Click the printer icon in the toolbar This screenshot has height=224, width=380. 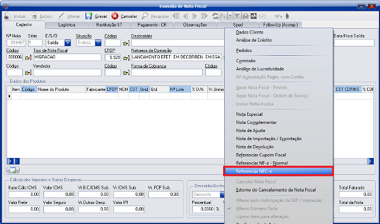[245, 16]
